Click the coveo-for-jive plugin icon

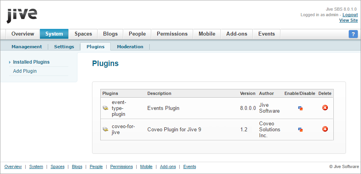point(105,129)
